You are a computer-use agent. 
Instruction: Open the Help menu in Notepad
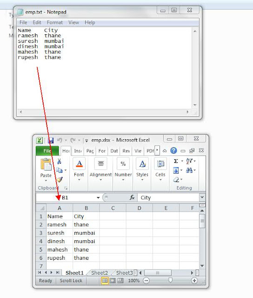90,22
